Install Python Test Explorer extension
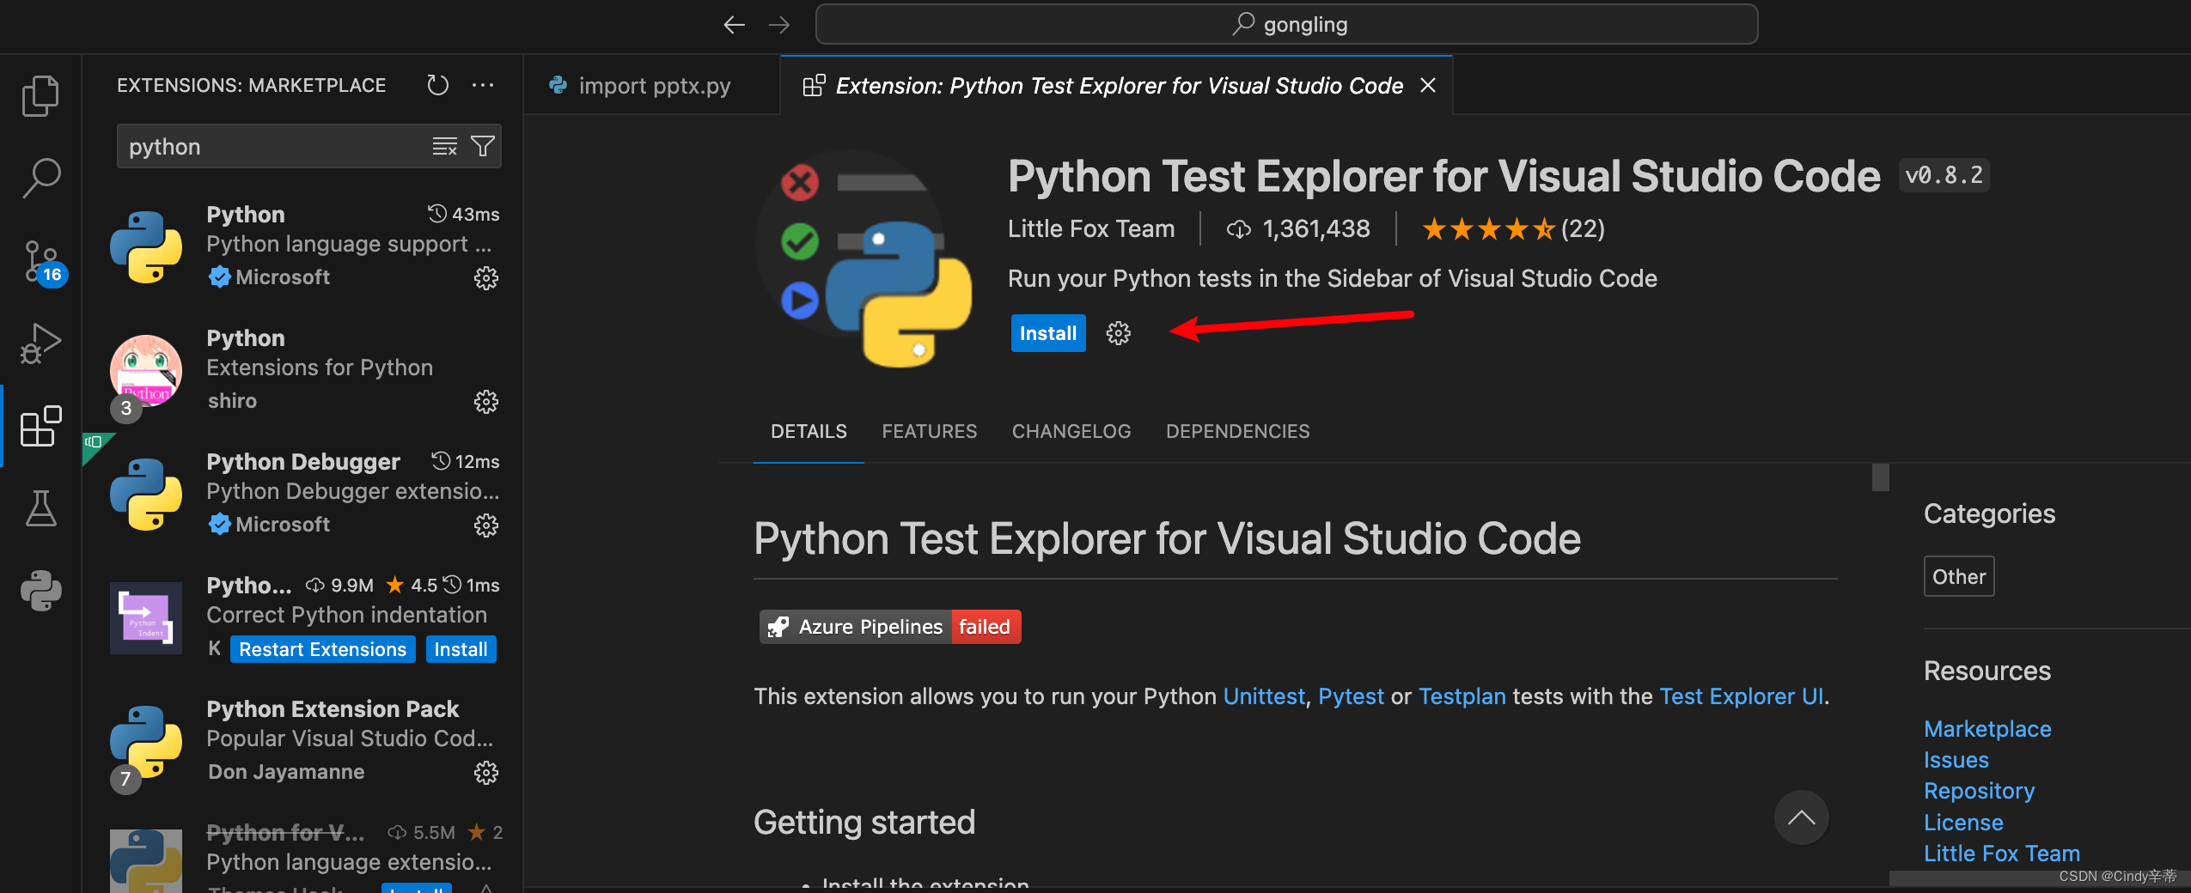Screen dimensions: 2191x893 pos(1047,333)
